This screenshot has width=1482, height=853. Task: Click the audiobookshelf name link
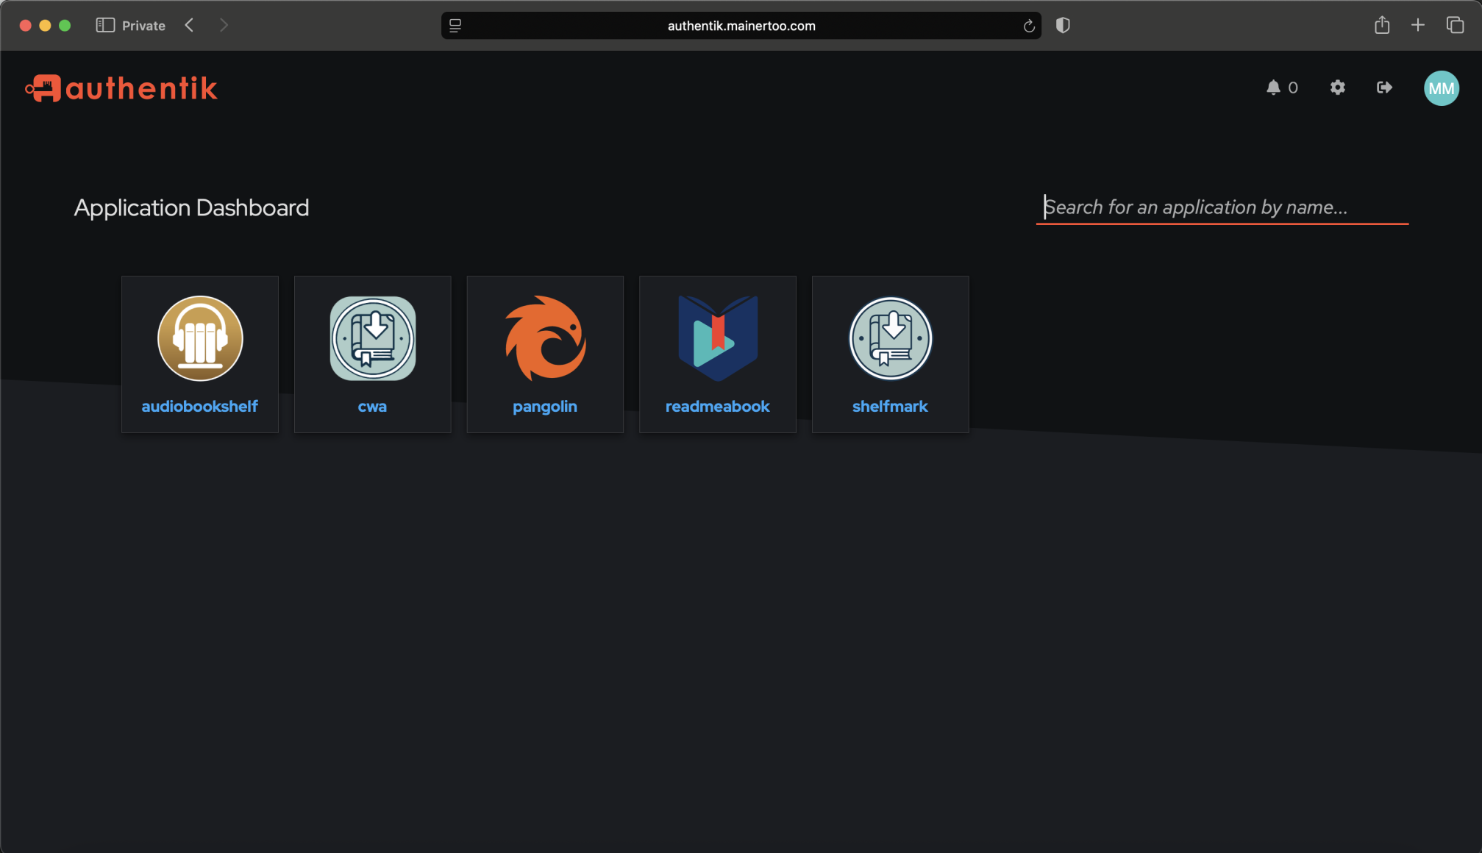point(199,407)
